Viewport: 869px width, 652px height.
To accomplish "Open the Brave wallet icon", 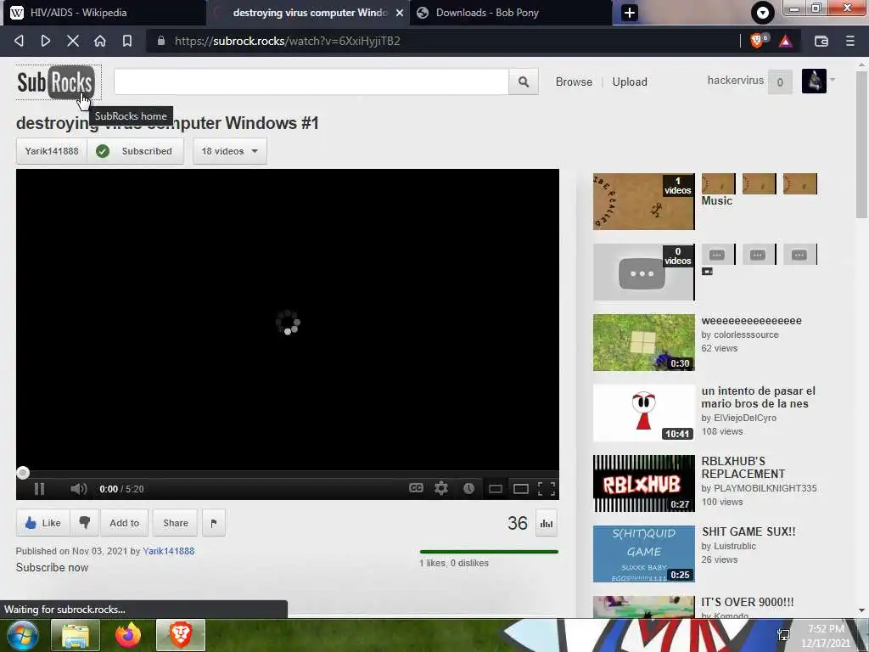I will coord(821,41).
